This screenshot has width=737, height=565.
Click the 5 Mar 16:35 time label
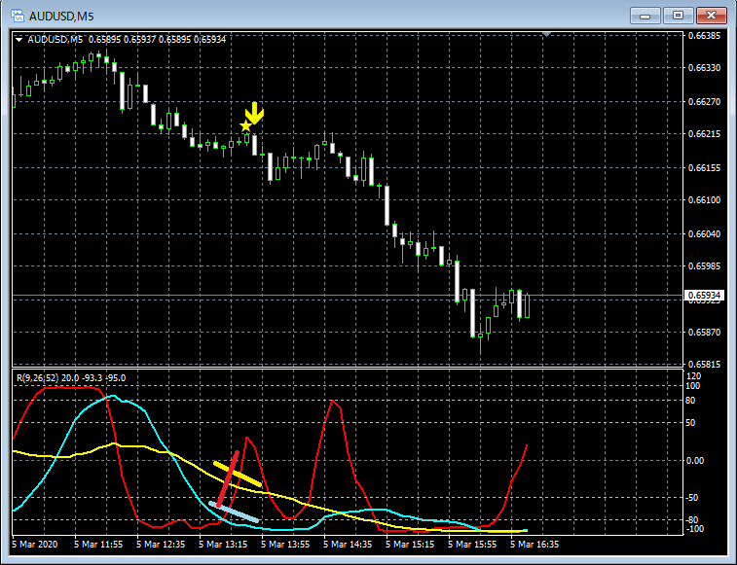(534, 545)
